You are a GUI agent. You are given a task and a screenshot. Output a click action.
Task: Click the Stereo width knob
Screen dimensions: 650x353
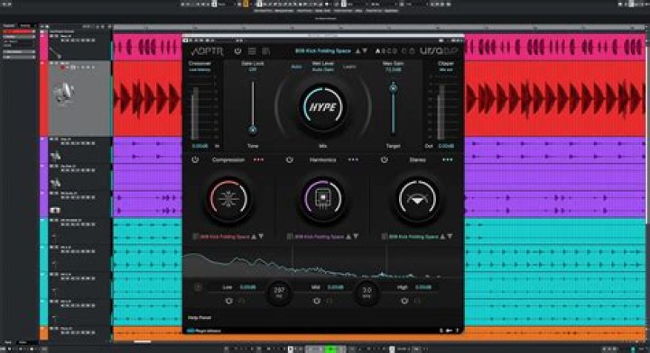coord(417,199)
